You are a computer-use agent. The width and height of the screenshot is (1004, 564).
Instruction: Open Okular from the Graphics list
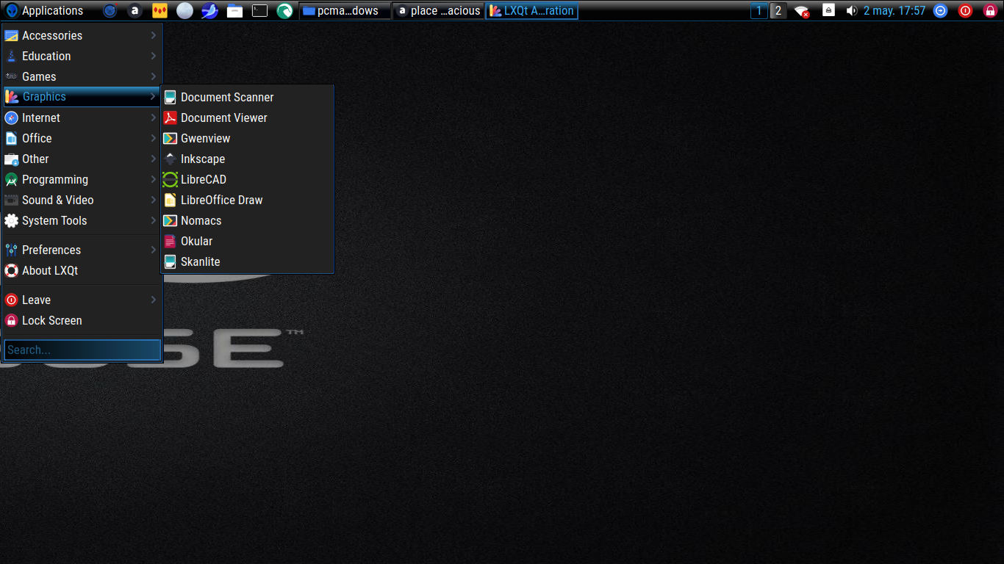[247, 241]
